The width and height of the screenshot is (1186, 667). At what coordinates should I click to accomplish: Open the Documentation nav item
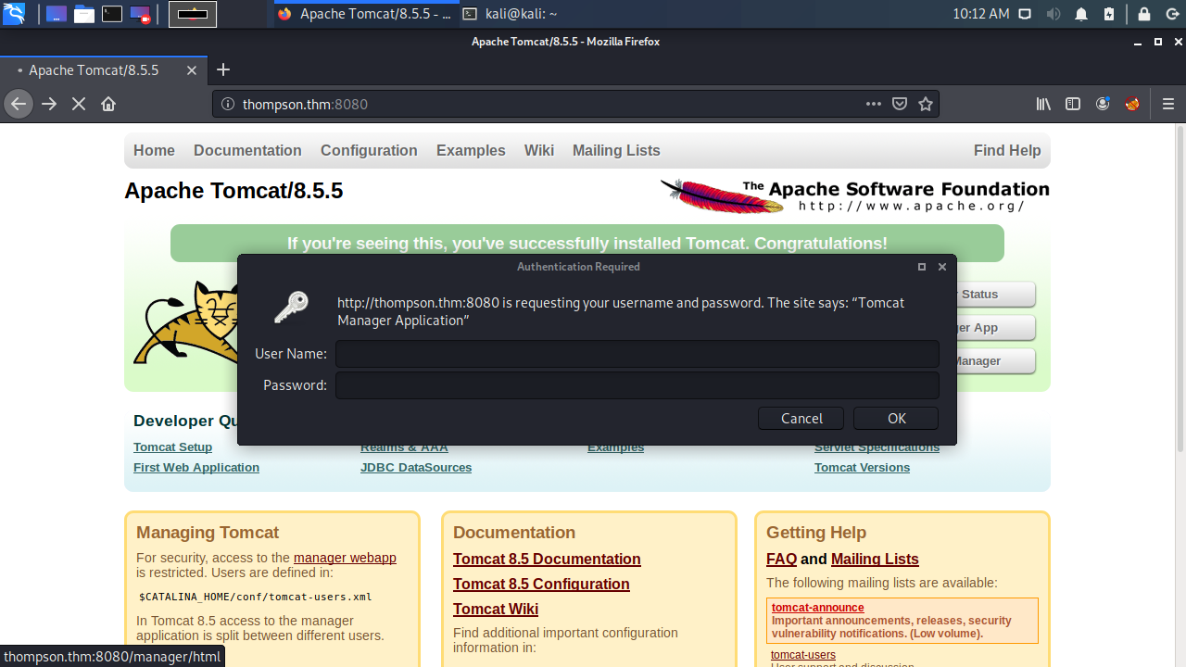pyautogui.click(x=247, y=150)
